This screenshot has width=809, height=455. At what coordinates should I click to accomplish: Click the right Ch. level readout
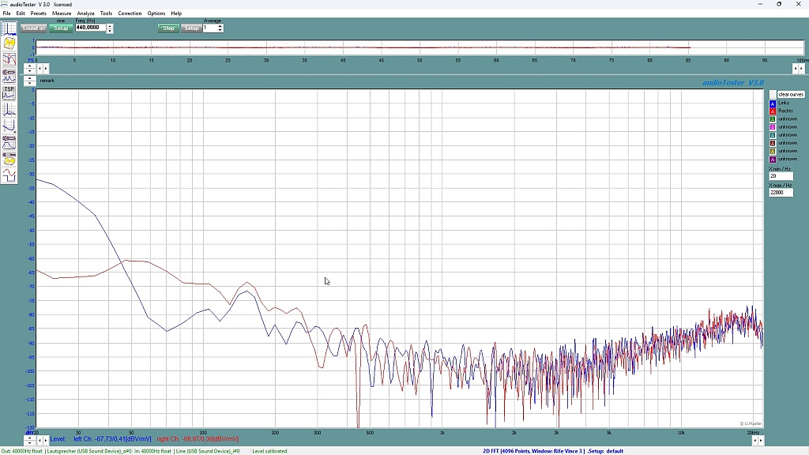pos(198,439)
